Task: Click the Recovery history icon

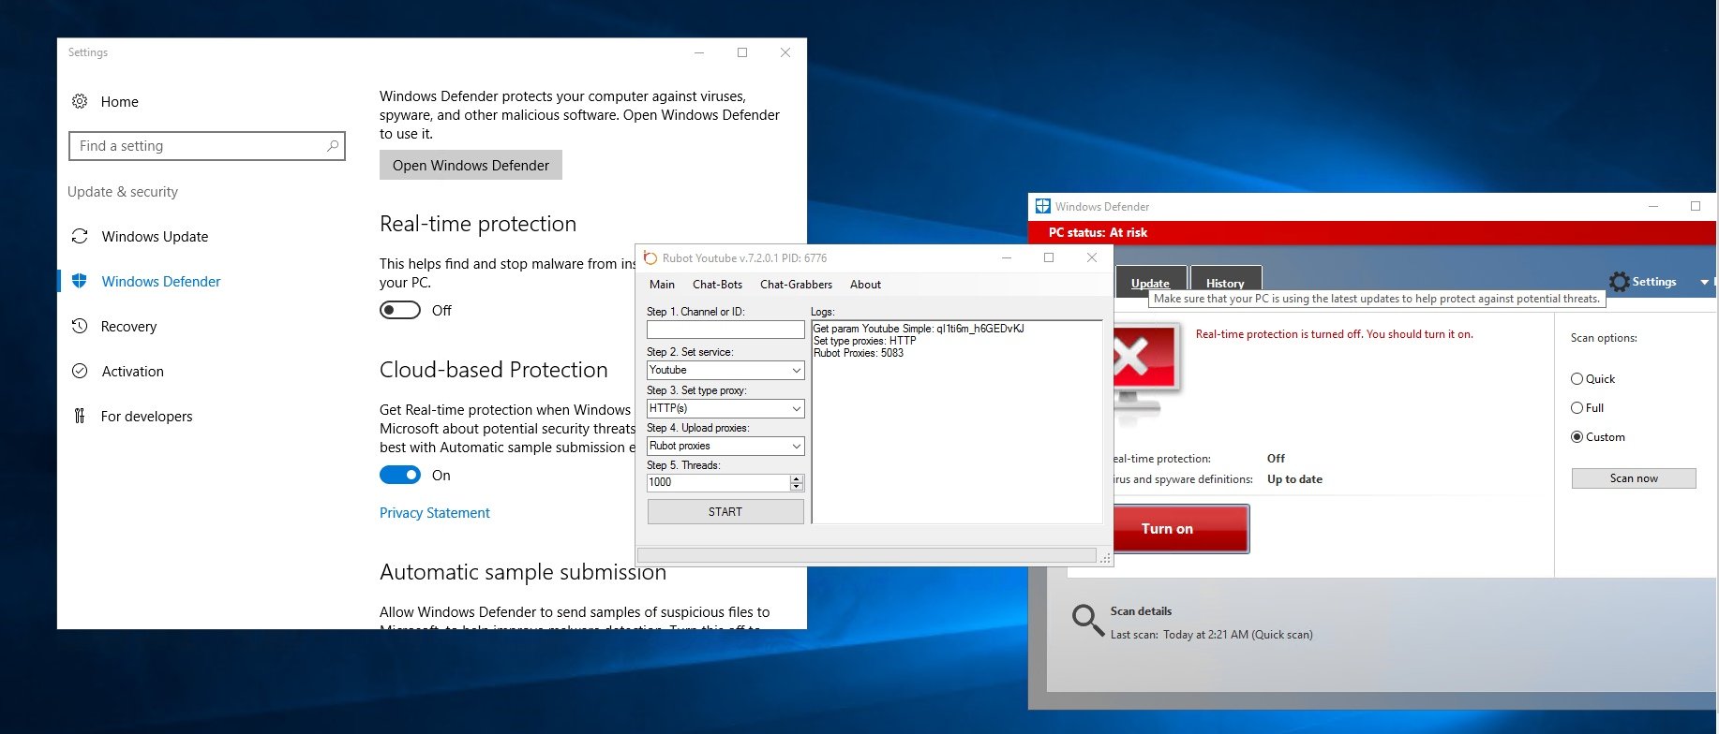Action: click(80, 326)
